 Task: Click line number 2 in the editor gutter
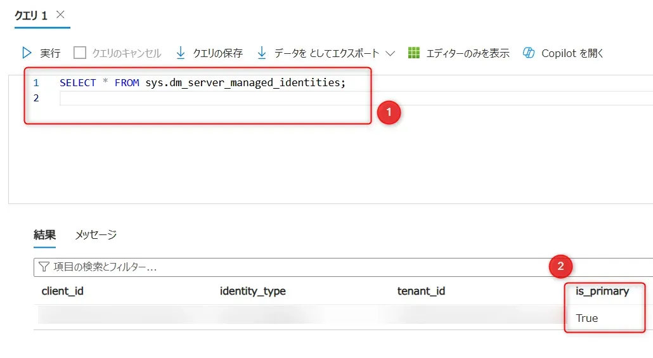pos(36,98)
